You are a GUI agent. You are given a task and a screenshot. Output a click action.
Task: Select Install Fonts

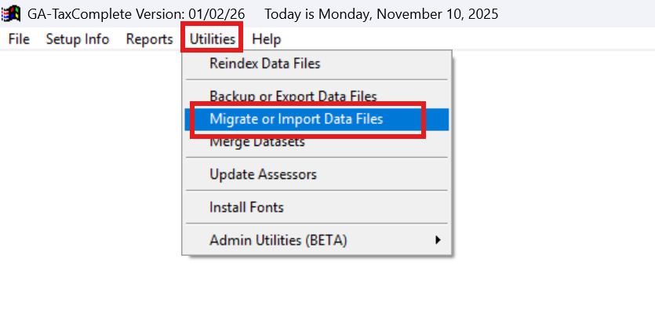point(246,208)
